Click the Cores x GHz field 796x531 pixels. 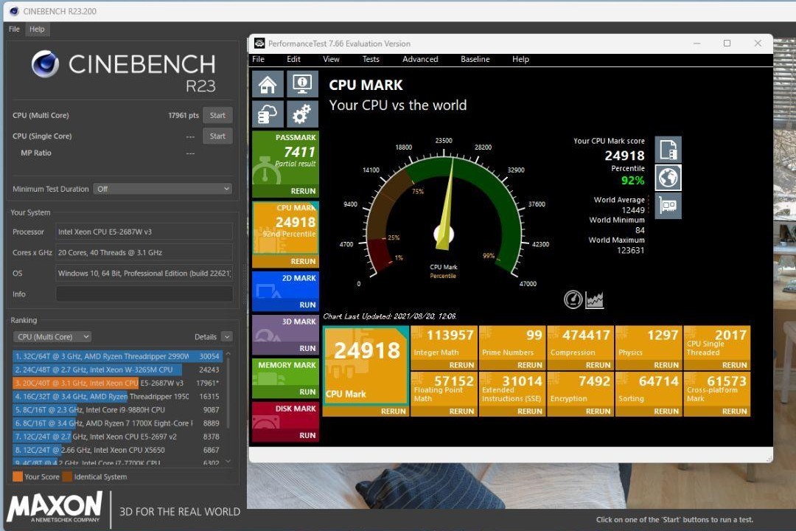tap(144, 252)
